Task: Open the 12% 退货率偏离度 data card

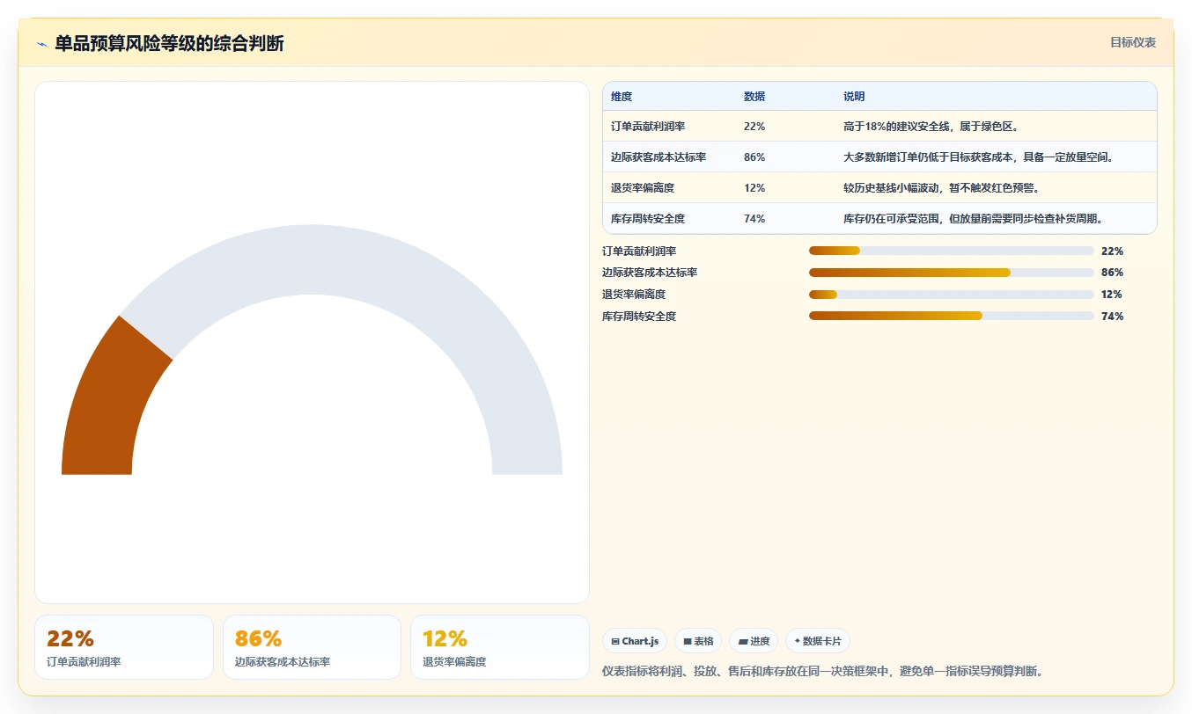Action: pyautogui.click(x=499, y=647)
